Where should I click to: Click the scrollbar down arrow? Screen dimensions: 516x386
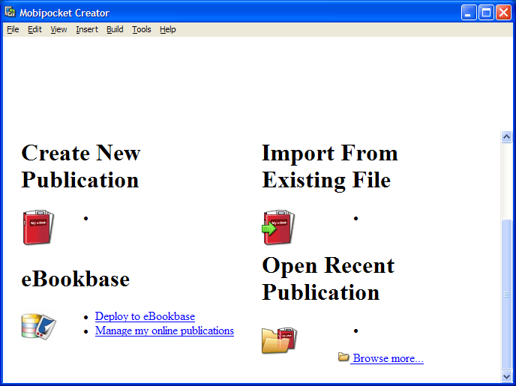[x=506, y=376]
